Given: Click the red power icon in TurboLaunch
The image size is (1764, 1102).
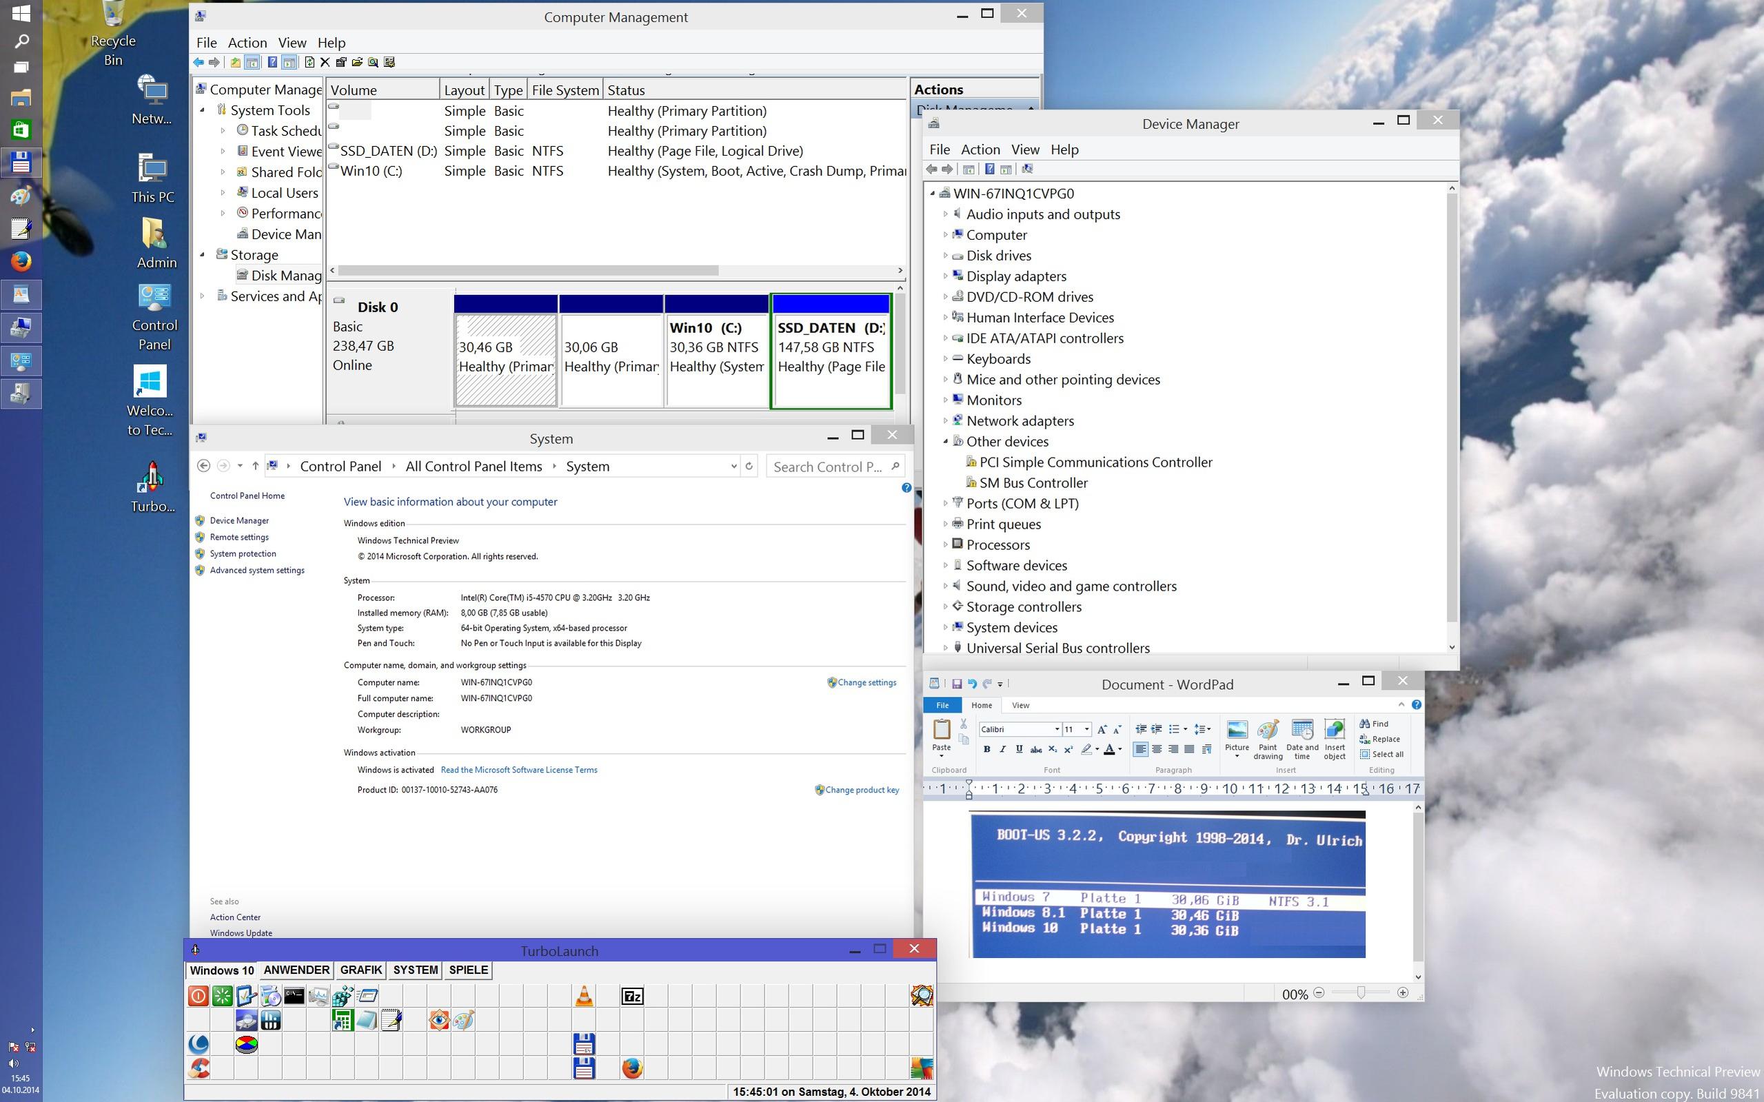Looking at the screenshot, I should (x=198, y=996).
